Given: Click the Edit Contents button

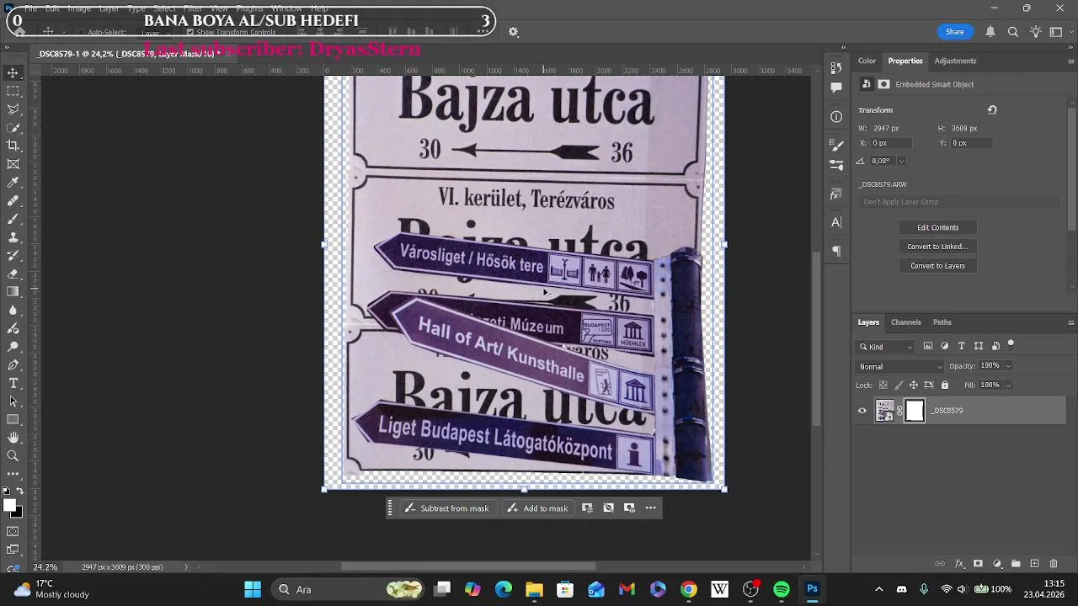Looking at the screenshot, I should click(937, 227).
